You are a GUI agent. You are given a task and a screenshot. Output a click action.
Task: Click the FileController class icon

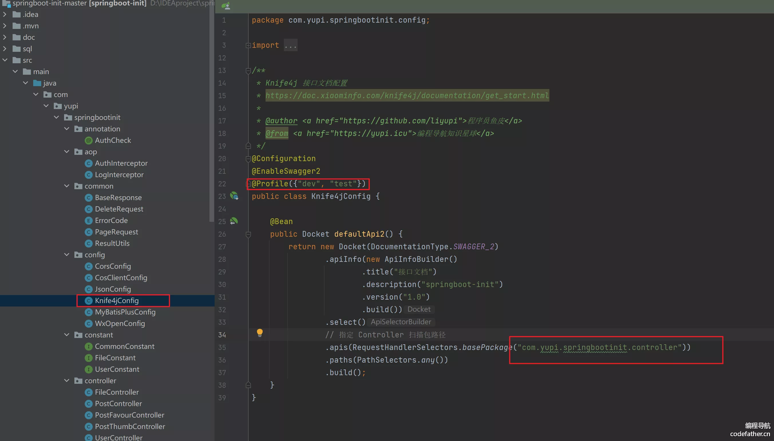coord(88,392)
